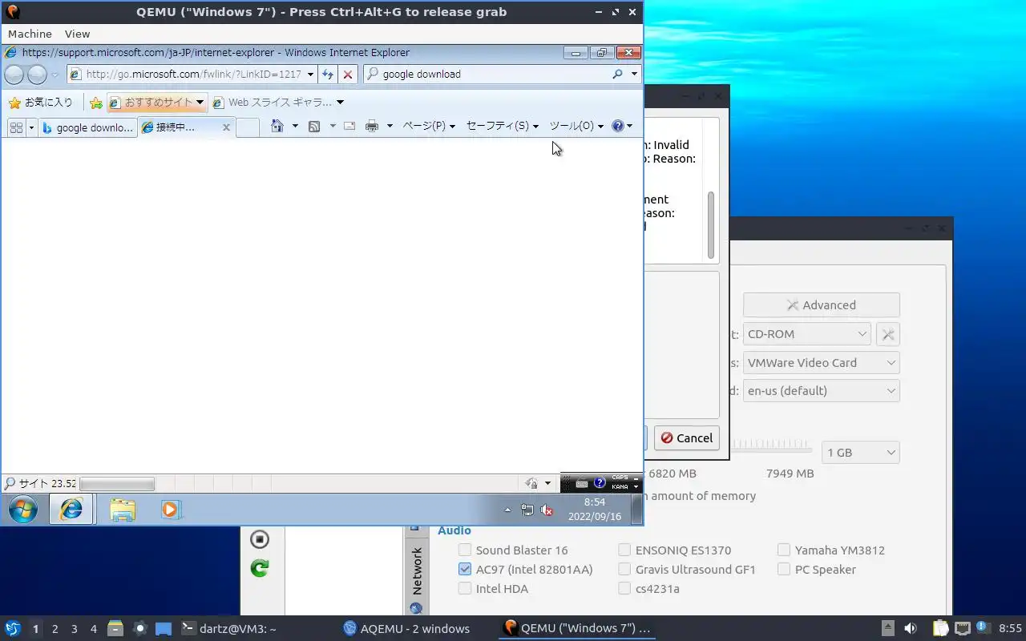Click the IE home icon
Screen dimensions: 1026x641
tap(277, 126)
